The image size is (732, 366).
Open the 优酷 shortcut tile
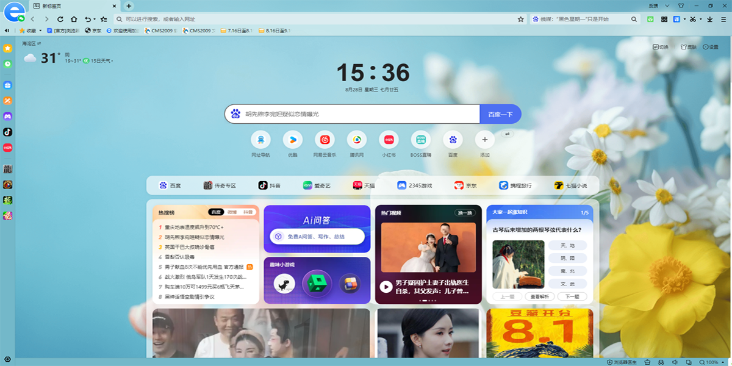[293, 140]
